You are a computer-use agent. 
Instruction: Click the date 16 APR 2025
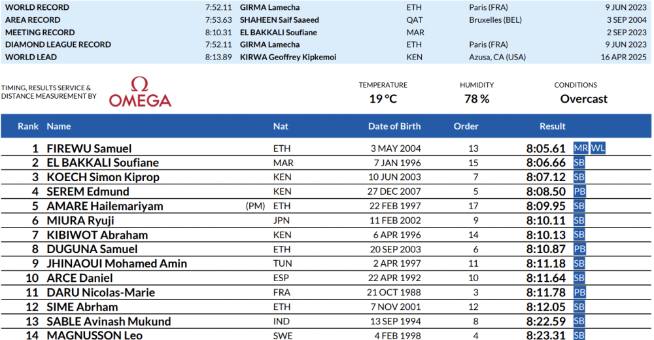tap(623, 57)
